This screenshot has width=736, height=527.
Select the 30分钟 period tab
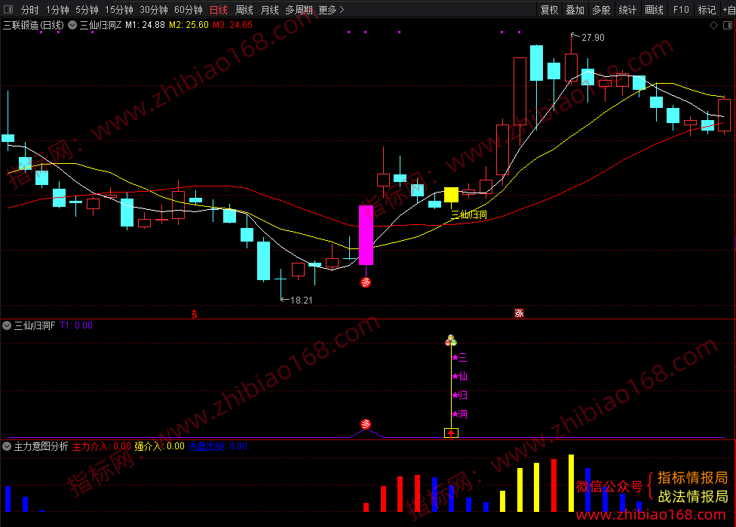(154, 10)
